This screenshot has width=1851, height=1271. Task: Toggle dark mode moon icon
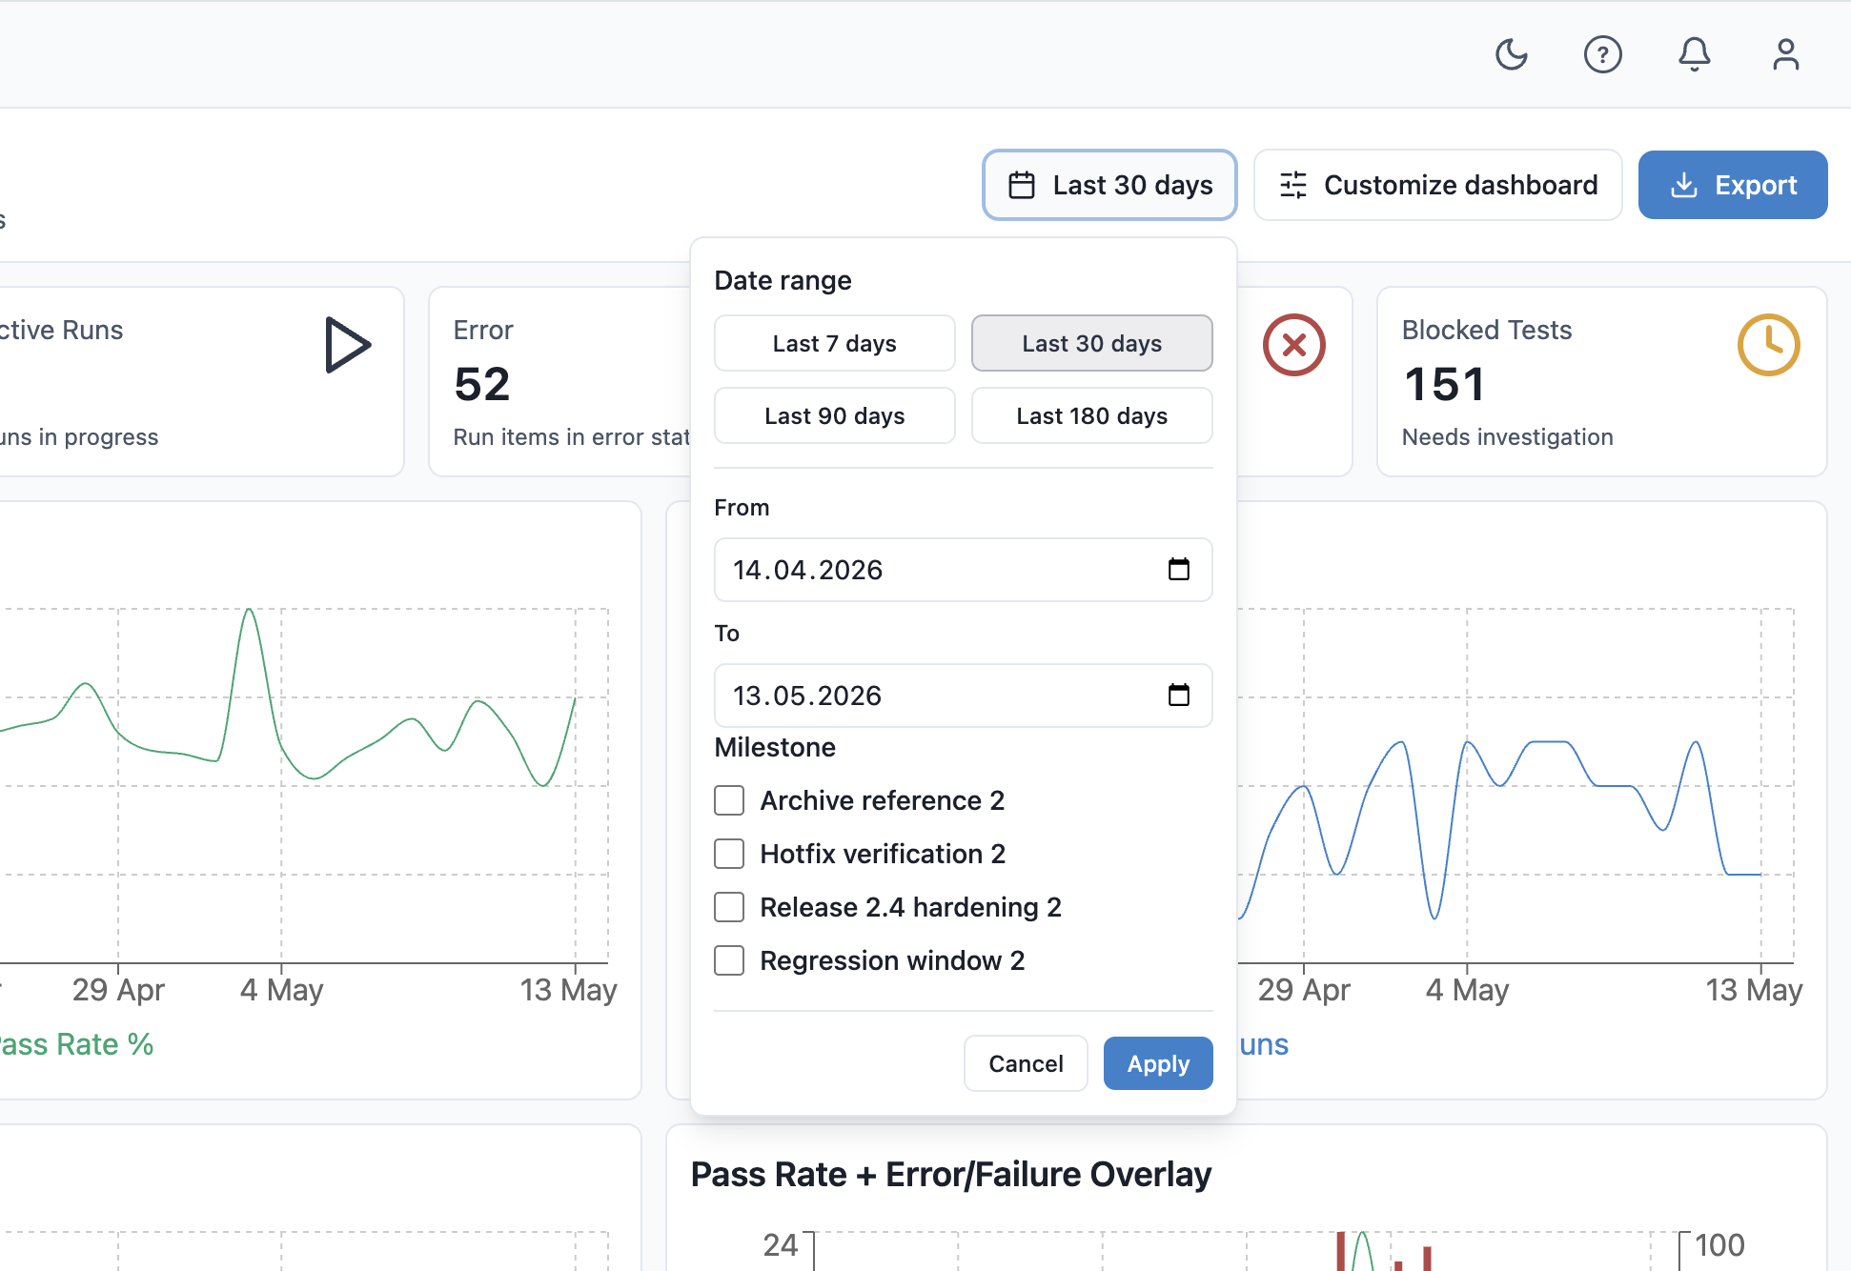[x=1512, y=54]
